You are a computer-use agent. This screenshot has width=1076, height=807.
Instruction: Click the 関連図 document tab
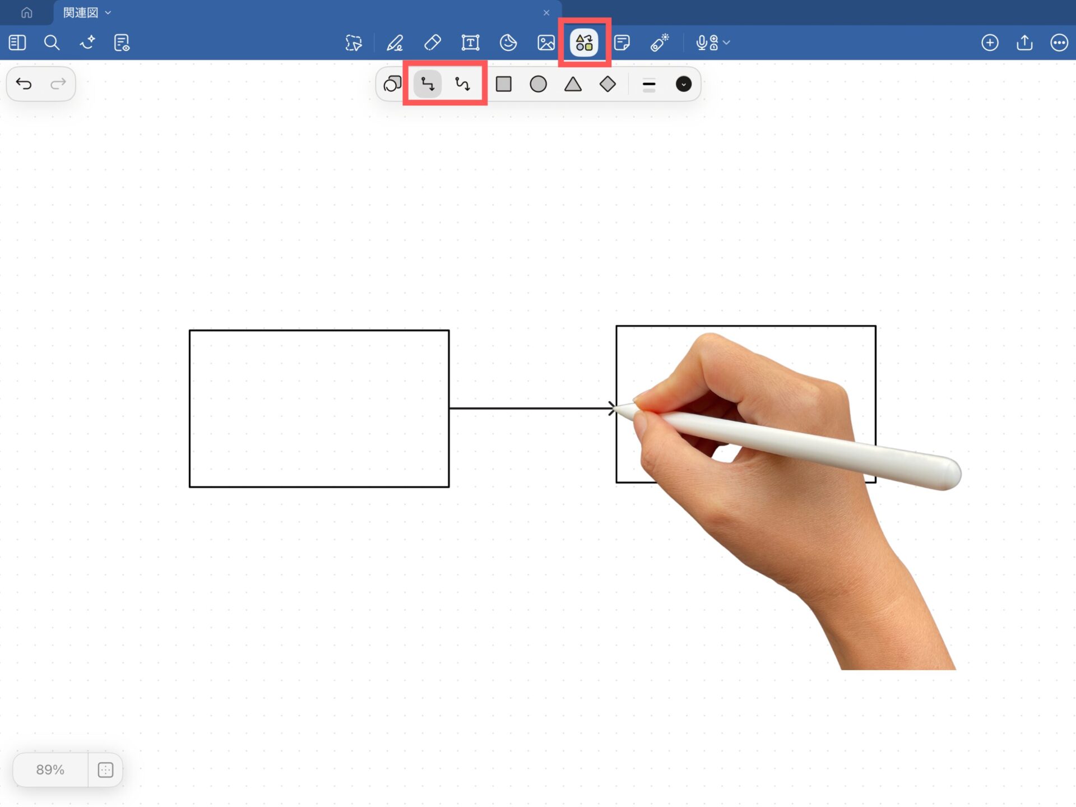[80, 12]
